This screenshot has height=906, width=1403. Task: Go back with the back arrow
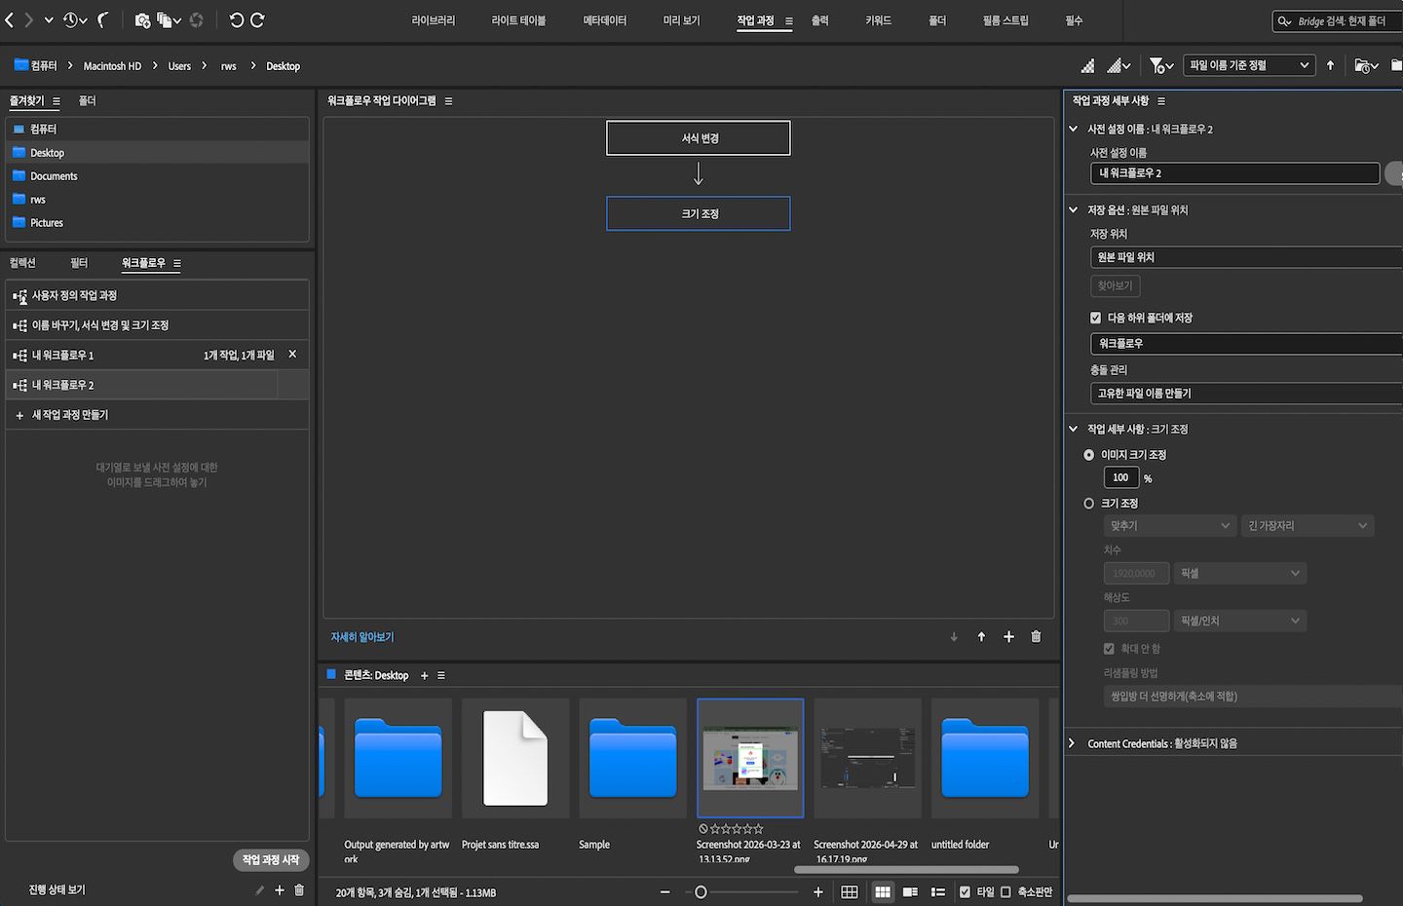9,19
